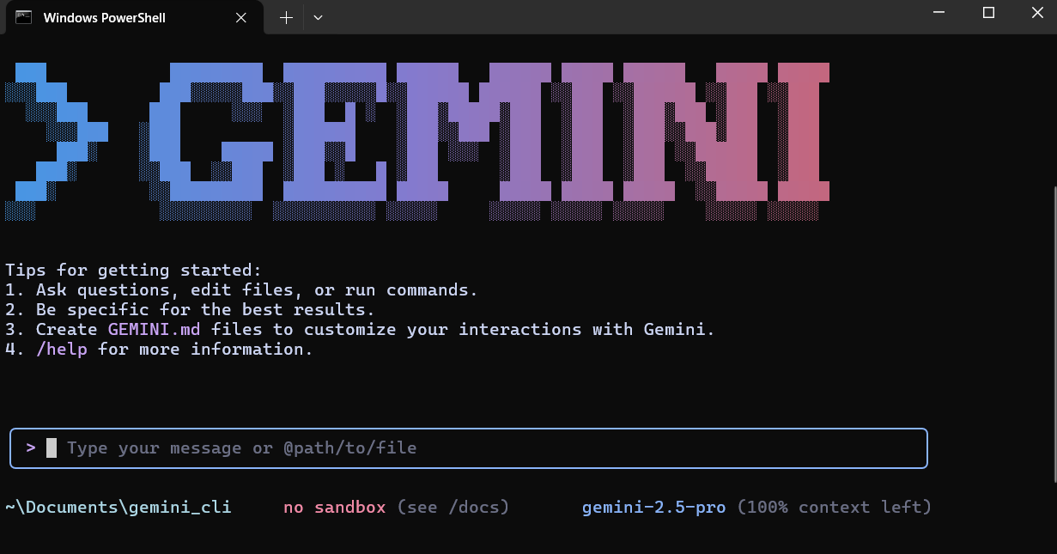Open a new terminal tab with the plus button
1057x554 pixels.
(x=285, y=17)
